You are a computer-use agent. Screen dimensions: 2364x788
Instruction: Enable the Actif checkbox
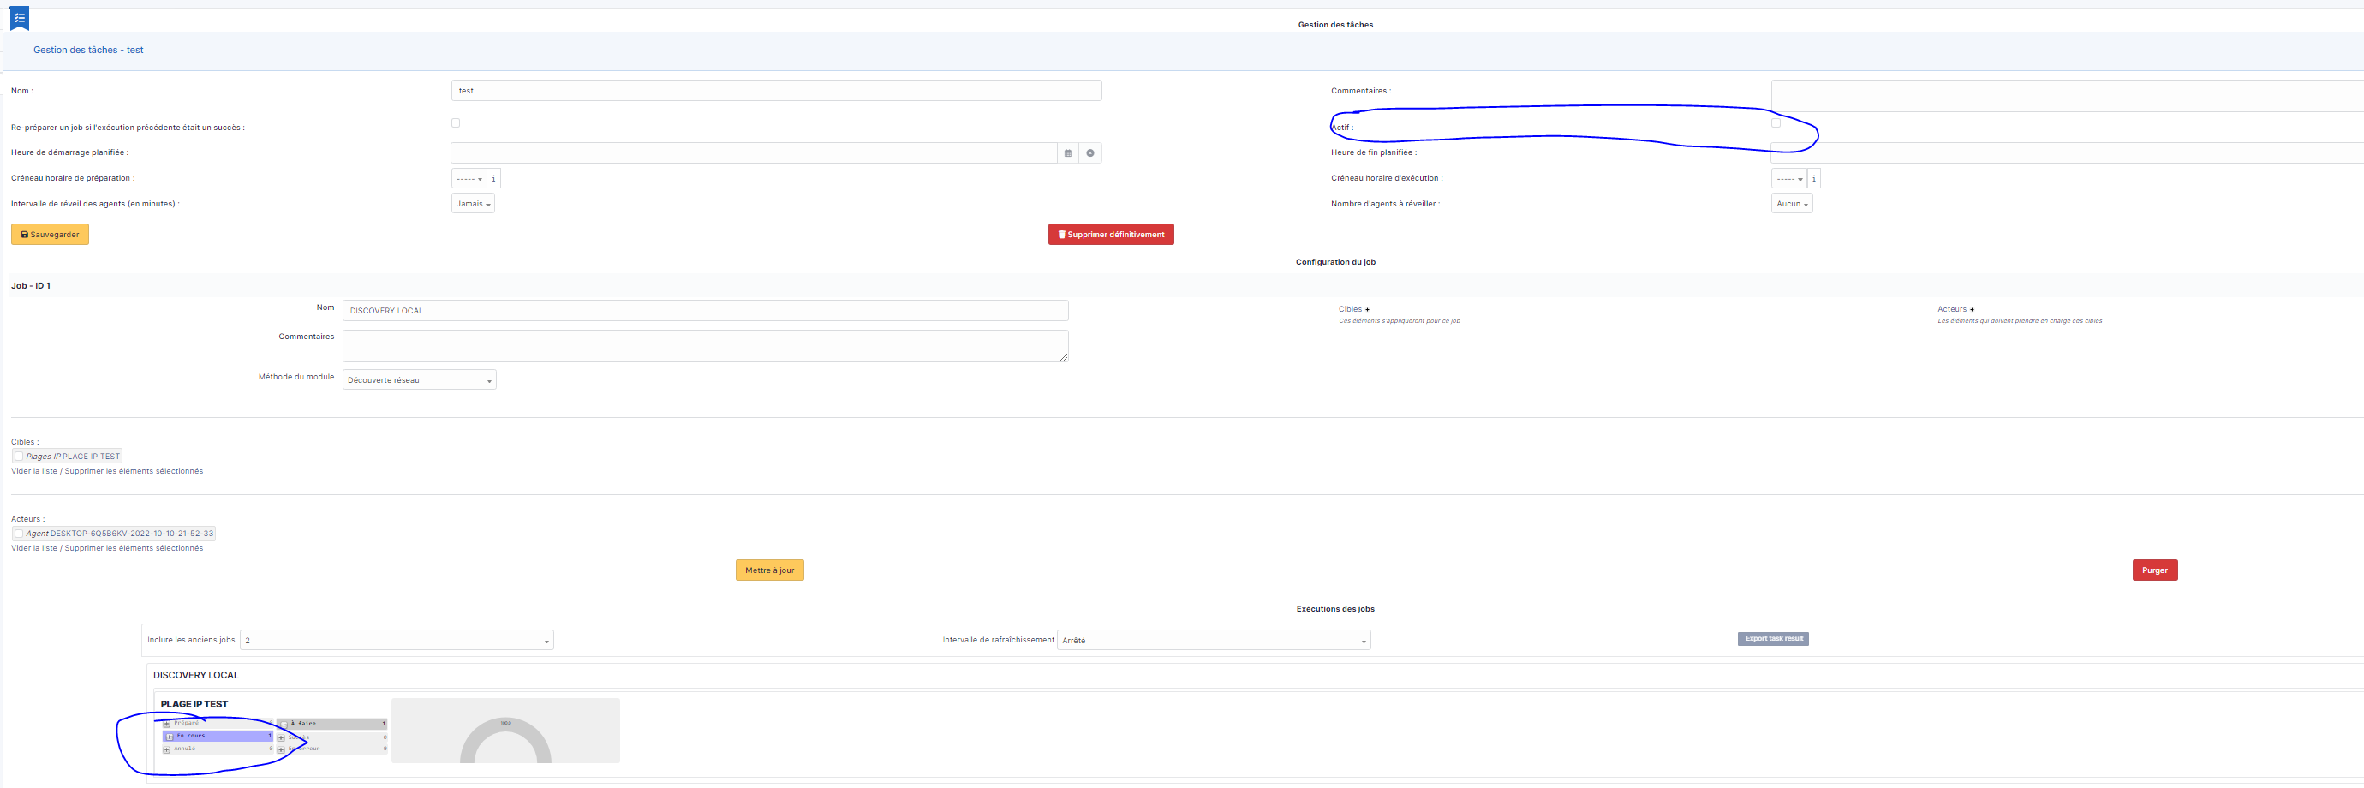pyautogui.click(x=1775, y=122)
